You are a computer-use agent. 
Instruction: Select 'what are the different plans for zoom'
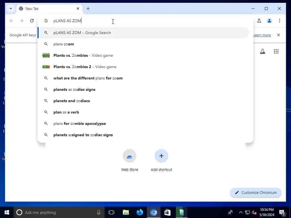(143, 78)
